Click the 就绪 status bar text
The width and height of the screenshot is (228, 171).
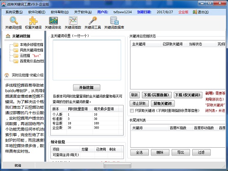point(18,166)
